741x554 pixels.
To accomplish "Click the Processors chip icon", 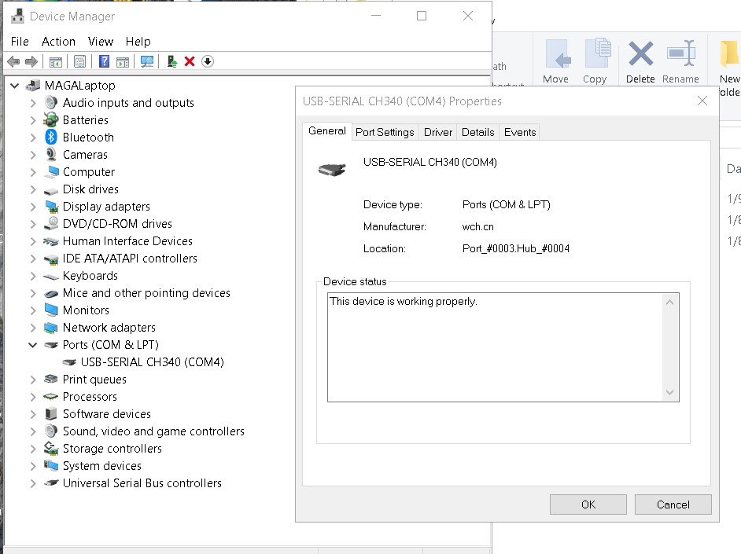I will 51,397.
